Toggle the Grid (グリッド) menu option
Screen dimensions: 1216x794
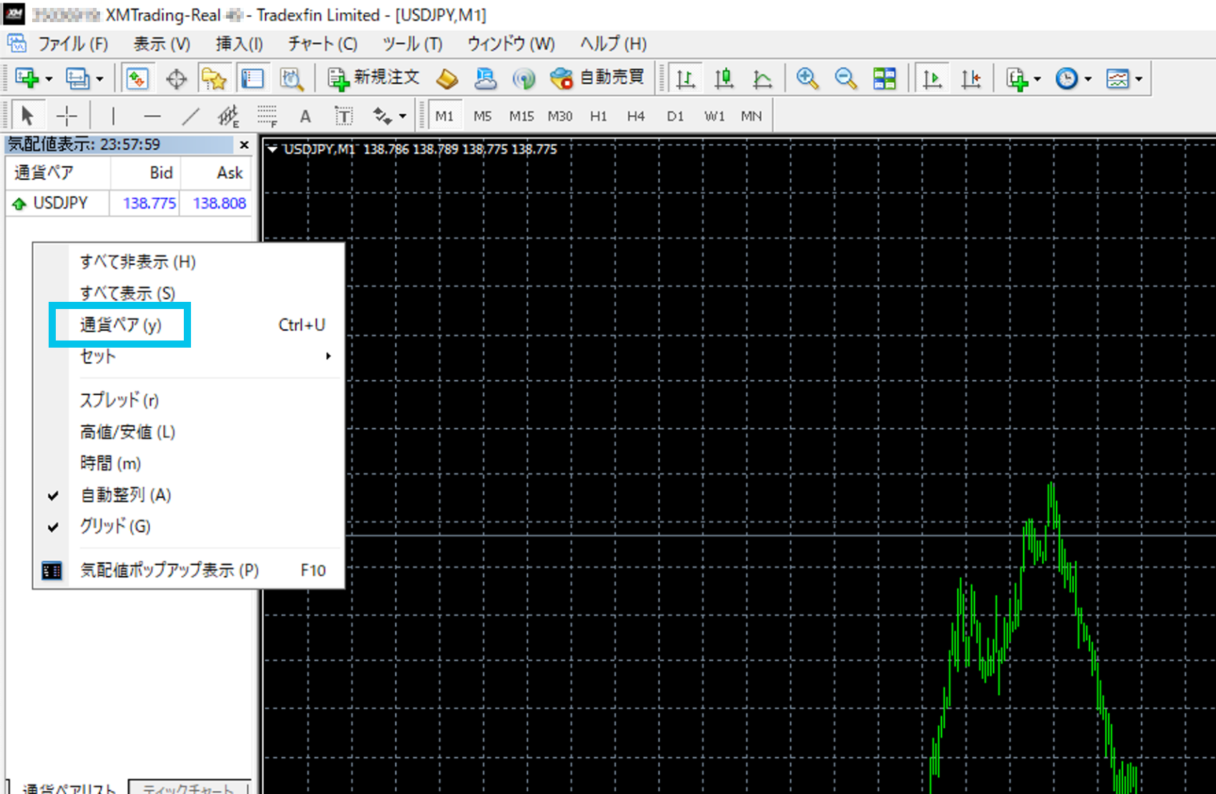114,526
